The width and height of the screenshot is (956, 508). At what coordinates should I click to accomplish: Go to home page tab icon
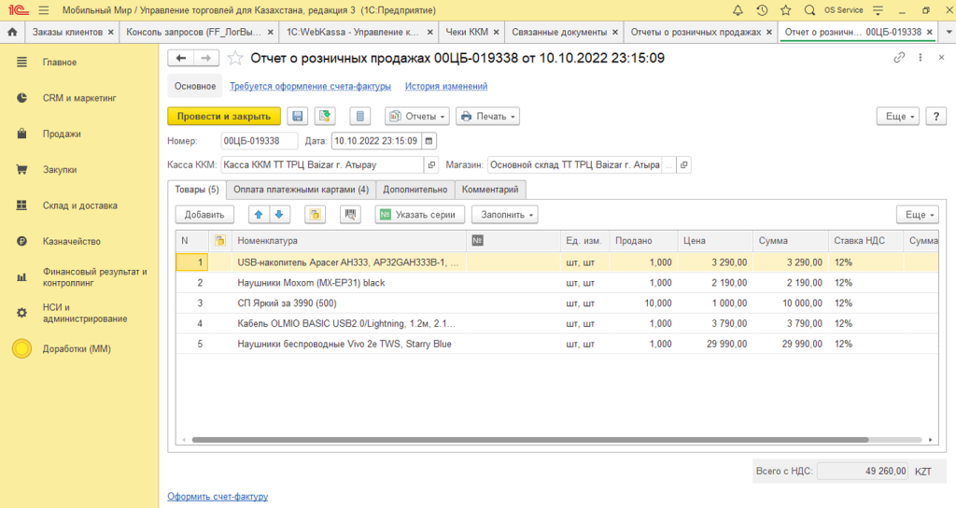click(12, 32)
